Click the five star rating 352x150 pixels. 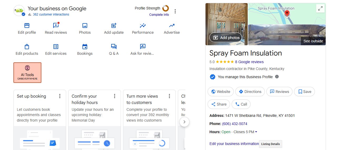(x=225, y=62)
